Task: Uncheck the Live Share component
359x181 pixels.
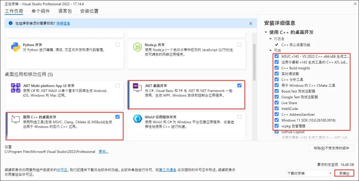Action: point(277,103)
